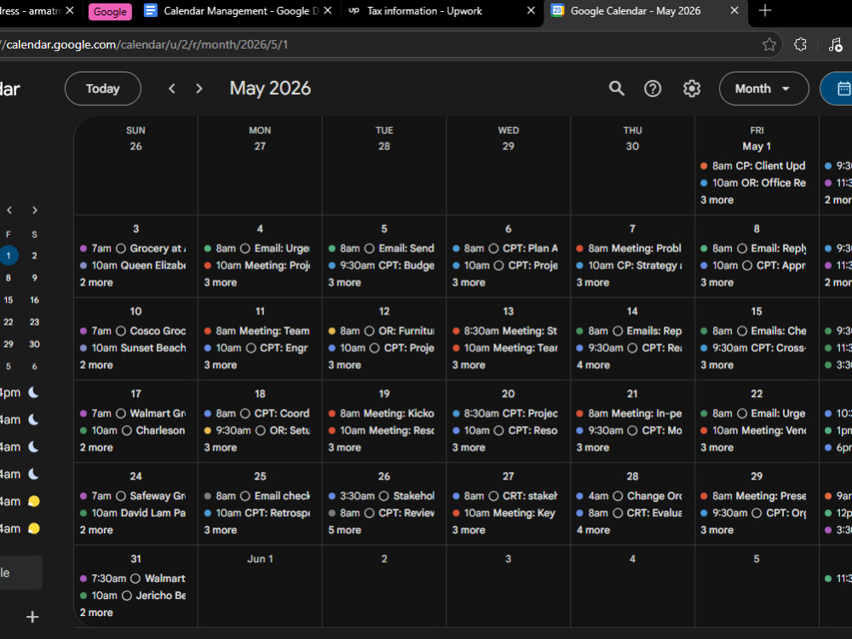Expand 4 more events on Thursday 28
This screenshot has width=852, height=639.
click(593, 530)
